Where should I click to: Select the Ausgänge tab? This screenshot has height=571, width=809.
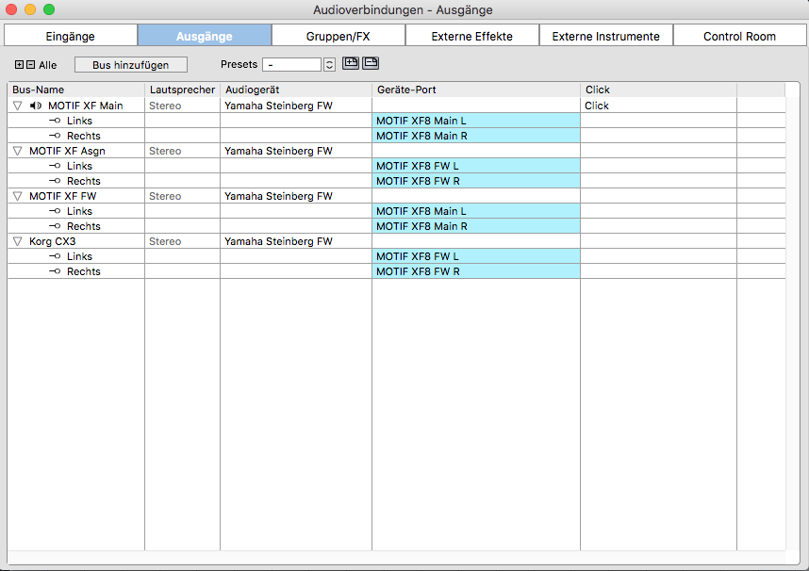[205, 36]
